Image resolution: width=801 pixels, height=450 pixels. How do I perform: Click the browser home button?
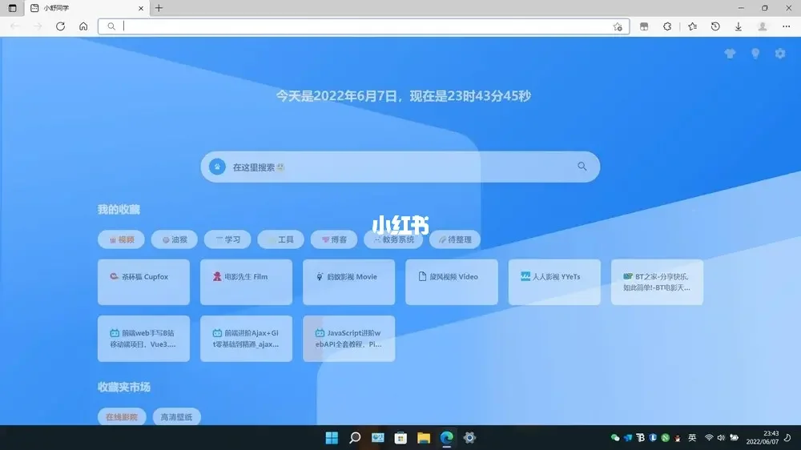tap(83, 26)
